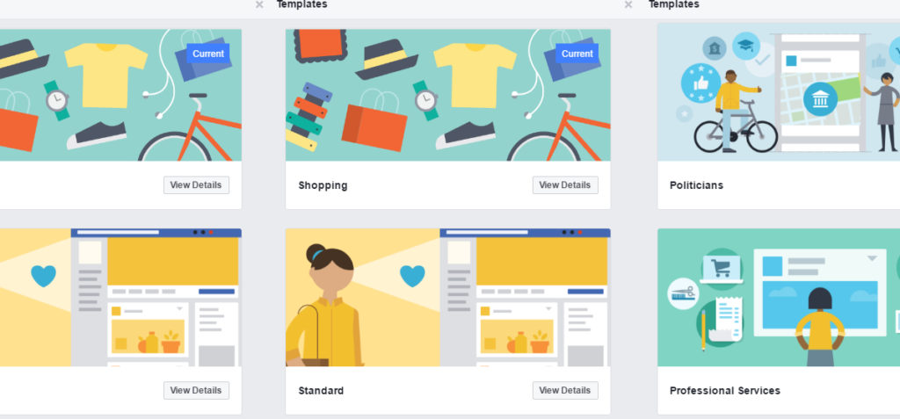Click View Details on partially visible bottom-left card

pyautogui.click(x=196, y=390)
